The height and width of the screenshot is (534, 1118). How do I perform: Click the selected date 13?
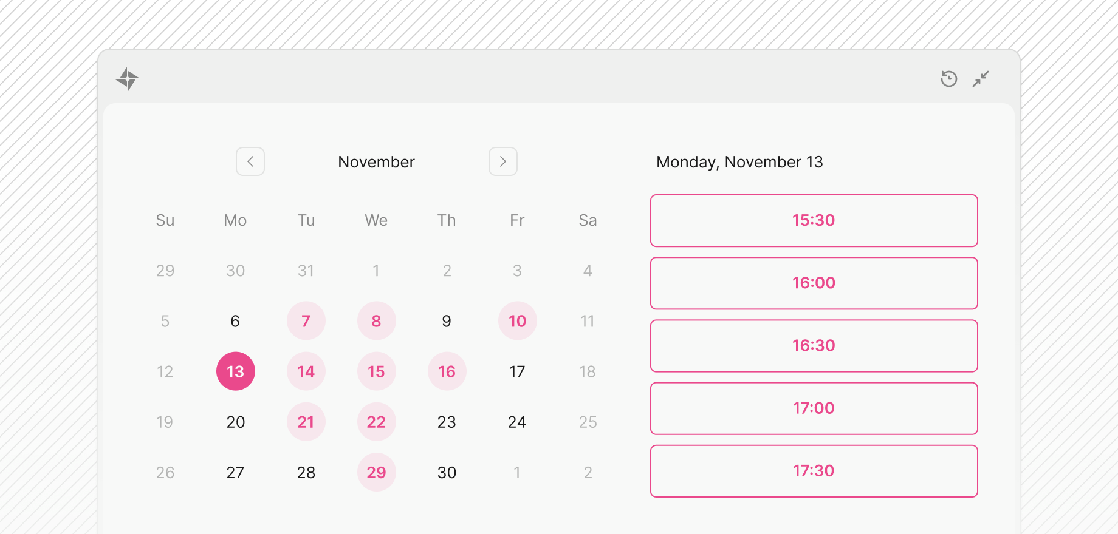[236, 371]
